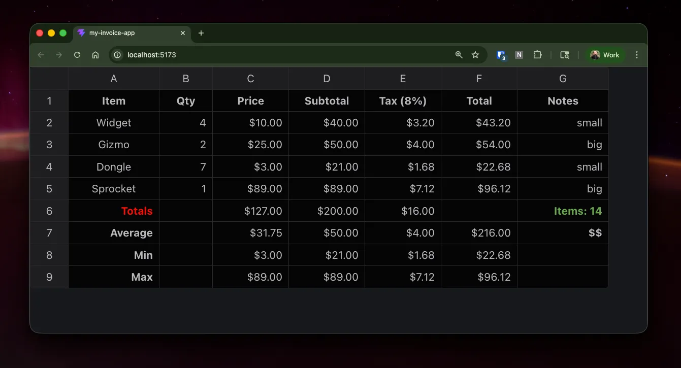Select the my-invoice-app tab
This screenshot has width=681, height=368.
tap(127, 33)
